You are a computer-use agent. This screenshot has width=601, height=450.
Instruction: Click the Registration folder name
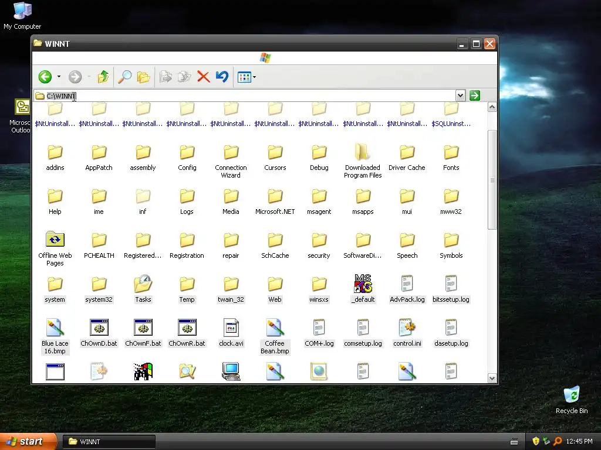coord(187,255)
